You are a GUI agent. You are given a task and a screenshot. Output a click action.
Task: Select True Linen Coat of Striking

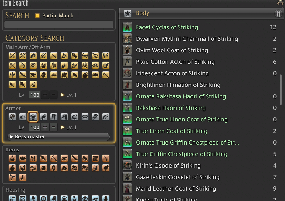[200, 131]
